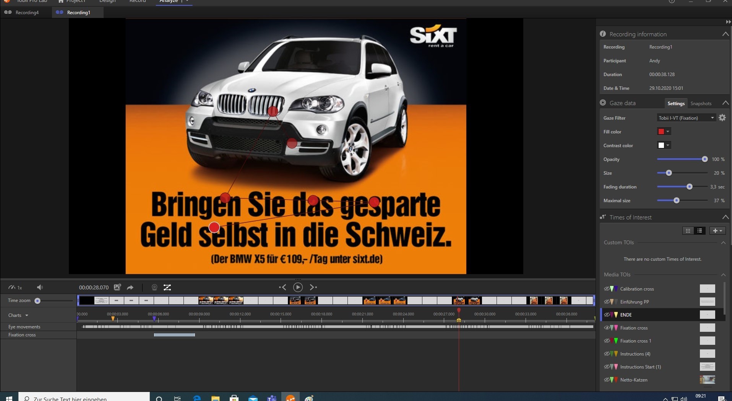
Task: Open gaze data Snapshots tab
Action: [701, 103]
